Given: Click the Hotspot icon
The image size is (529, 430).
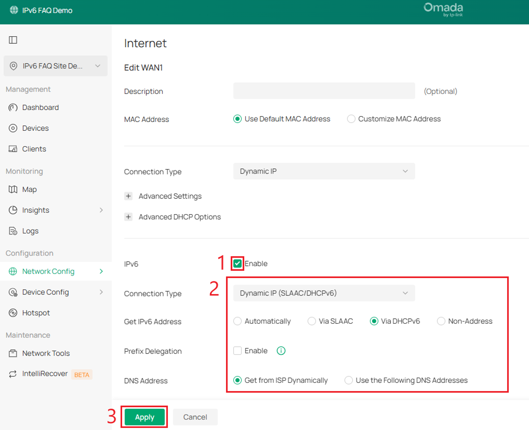Looking at the screenshot, I should [x=13, y=313].
